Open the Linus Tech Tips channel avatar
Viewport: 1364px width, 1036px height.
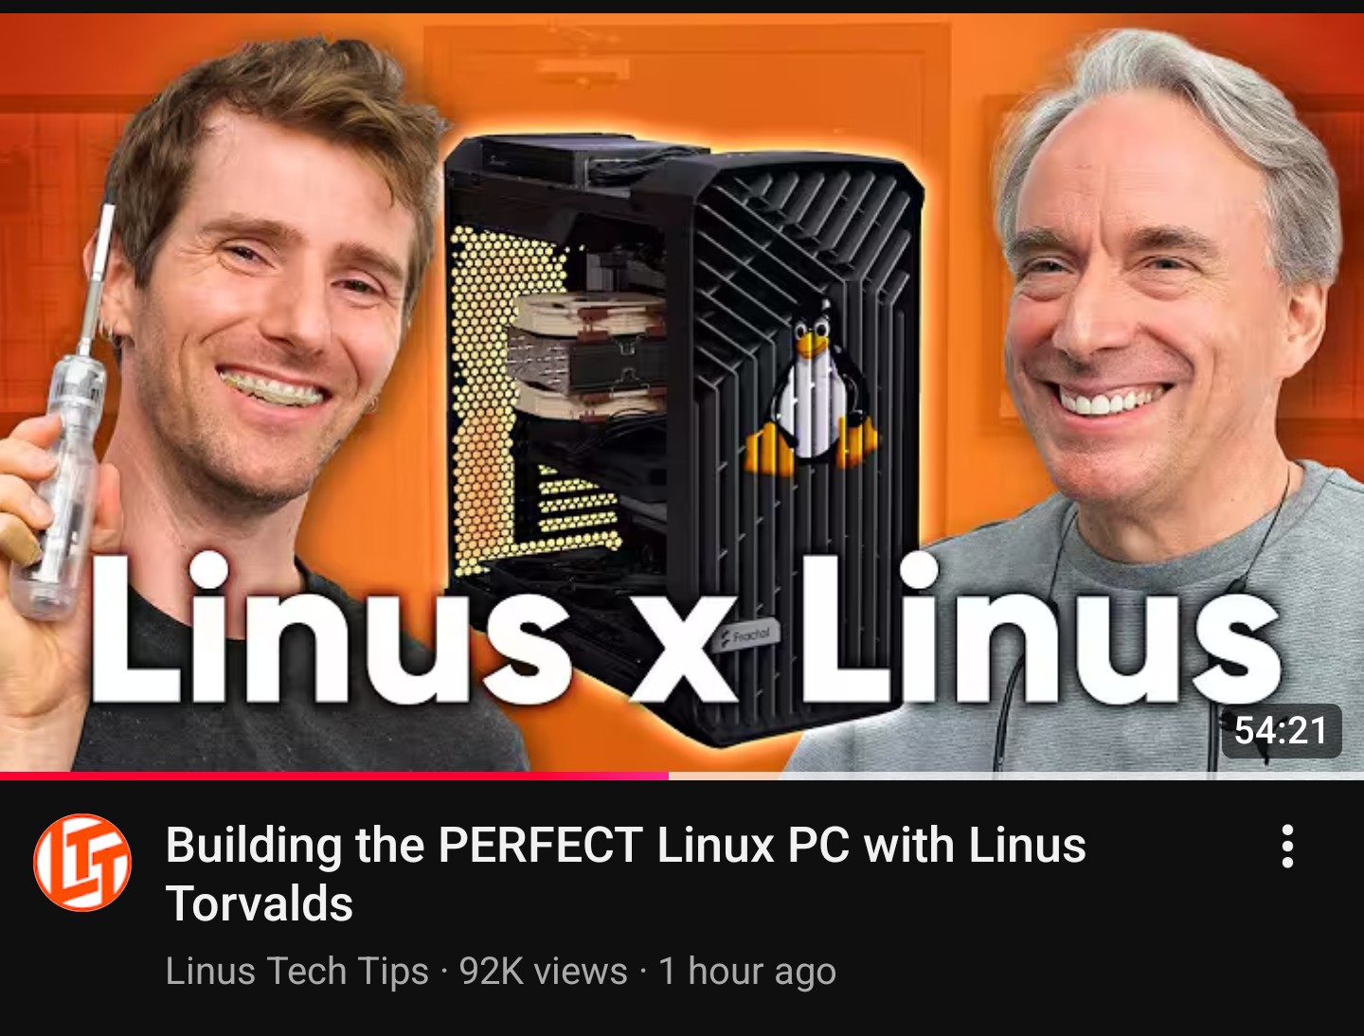pos(82,862)
